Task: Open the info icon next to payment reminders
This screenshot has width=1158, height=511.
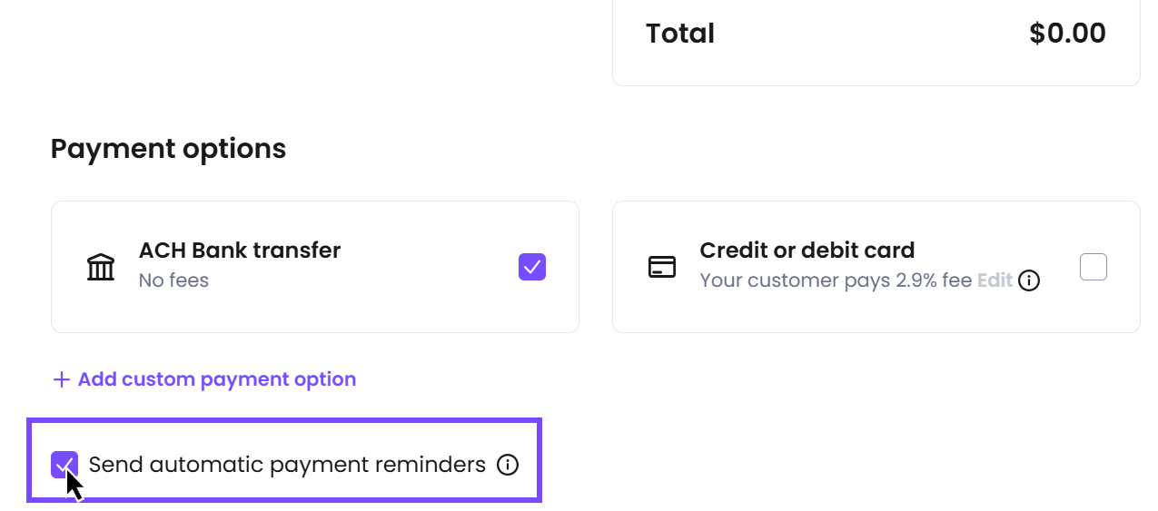Action: (x=508, y=465)
